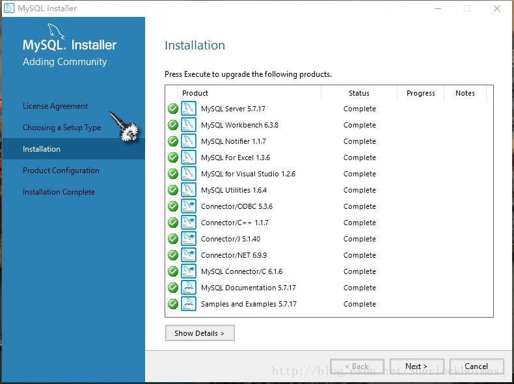Open the Installation Complete step
This screenshot has width=514, height=384.
coord(59,192)
